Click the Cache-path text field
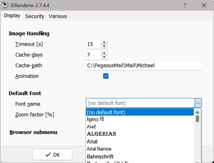 tap(144, 66)
